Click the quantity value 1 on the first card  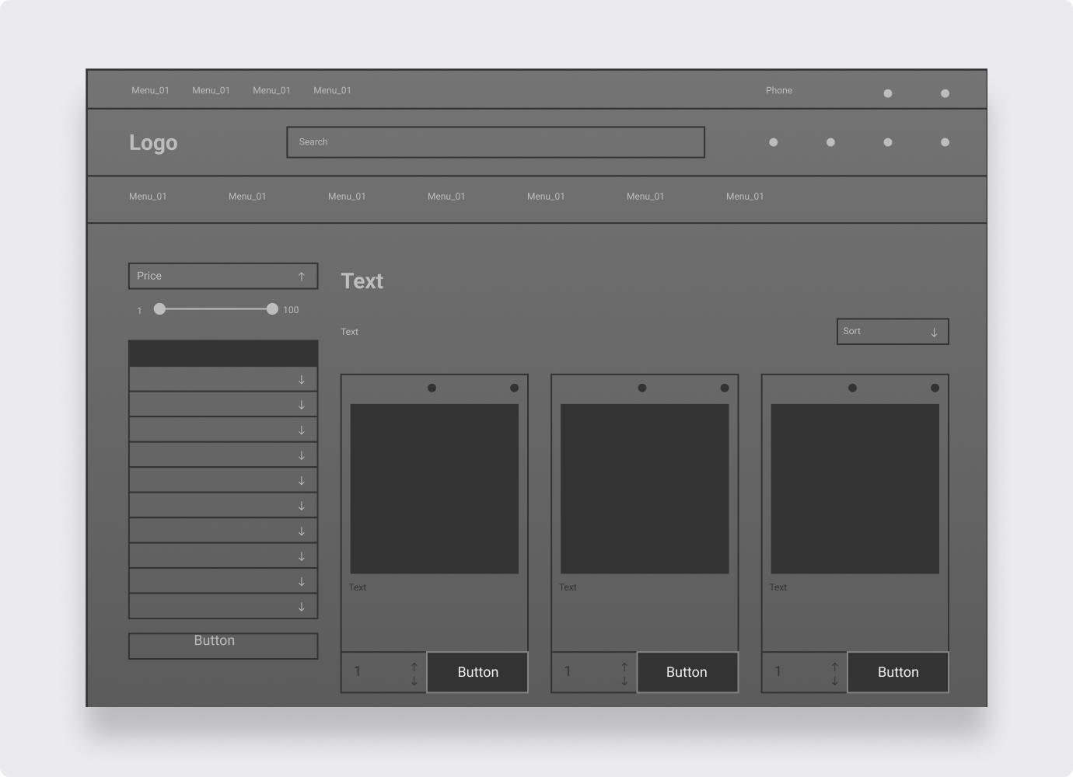[358, 671]
